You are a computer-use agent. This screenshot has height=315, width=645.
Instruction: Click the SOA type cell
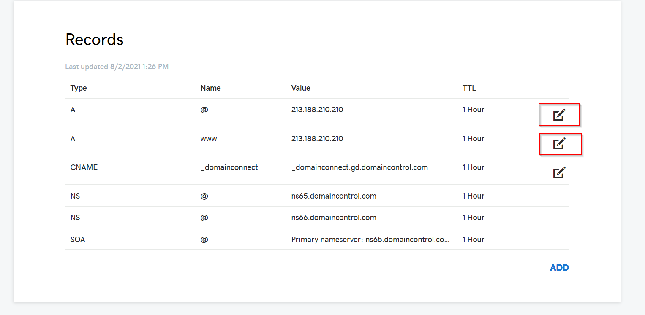click(x=78, y=240)
